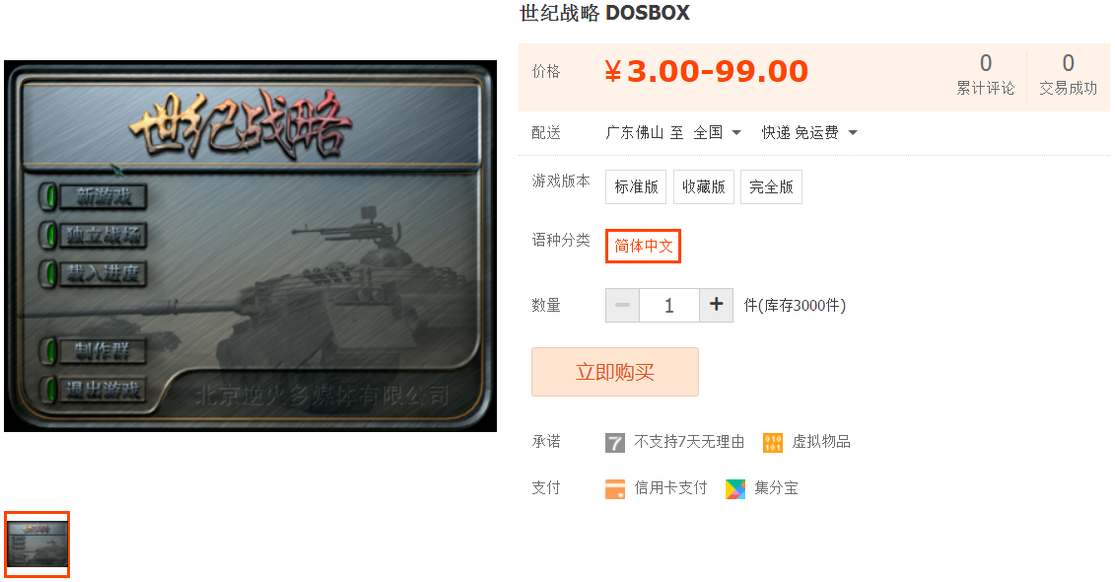Click the quantity input field
Viewport: 1115px width, 582px height.
(669, 305)
